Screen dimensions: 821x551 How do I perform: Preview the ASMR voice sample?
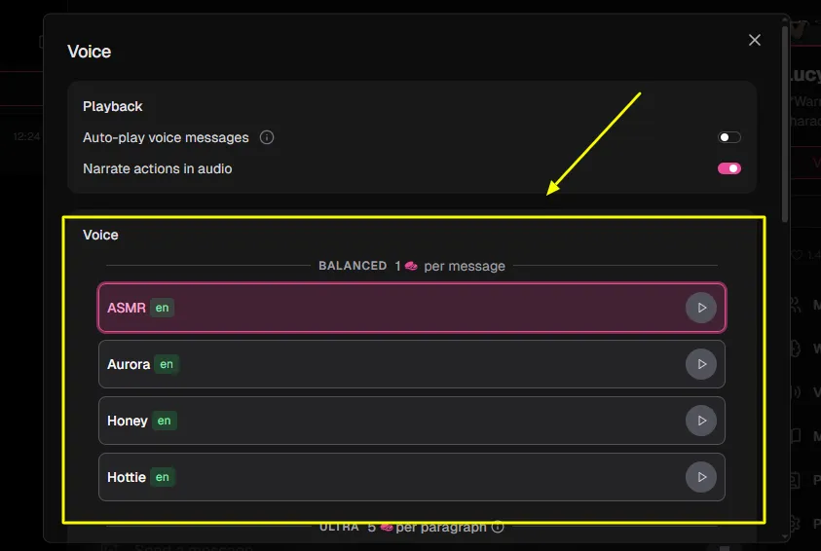[x=700, y=308]
